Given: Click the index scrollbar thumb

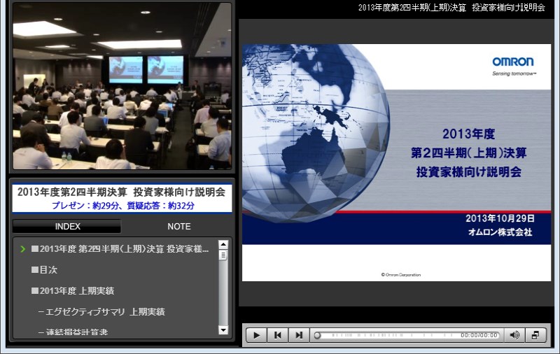Looking at the screenshot, I should [223, 255].
